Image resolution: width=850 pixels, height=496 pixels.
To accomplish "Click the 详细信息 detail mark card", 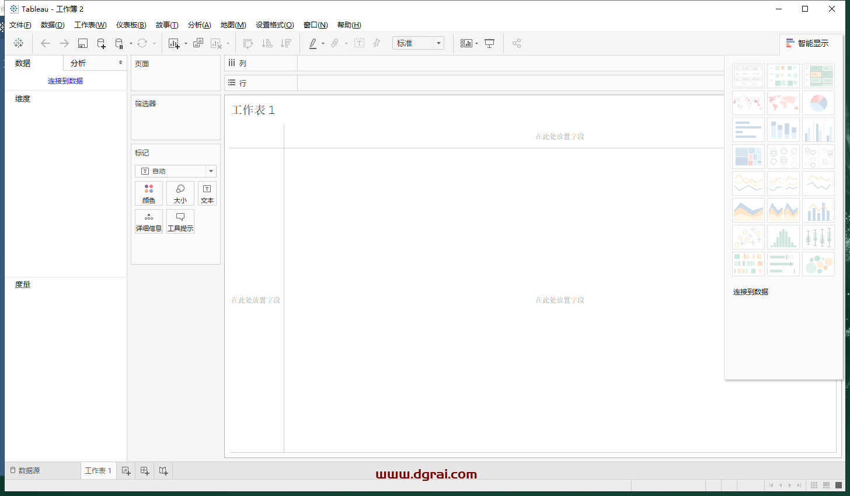I will pos(149,221).
